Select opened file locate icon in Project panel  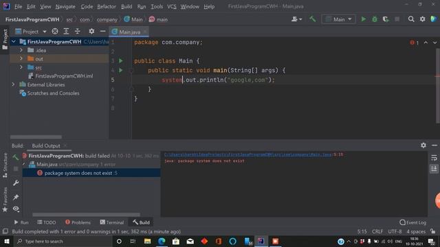[55, 32]
